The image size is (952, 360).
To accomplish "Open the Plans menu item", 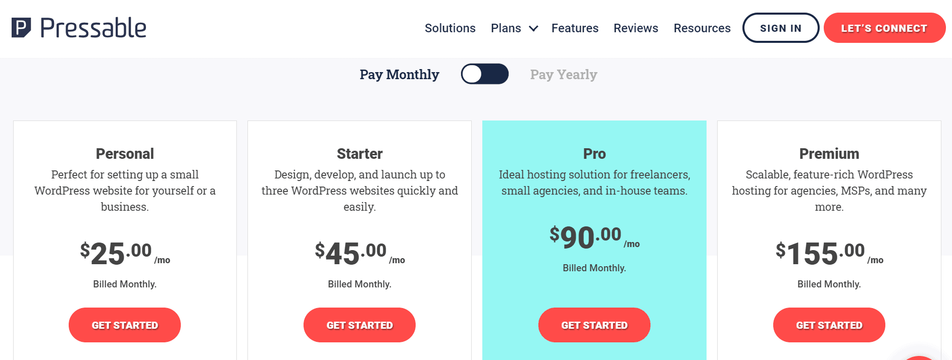I will click(506, 28).
